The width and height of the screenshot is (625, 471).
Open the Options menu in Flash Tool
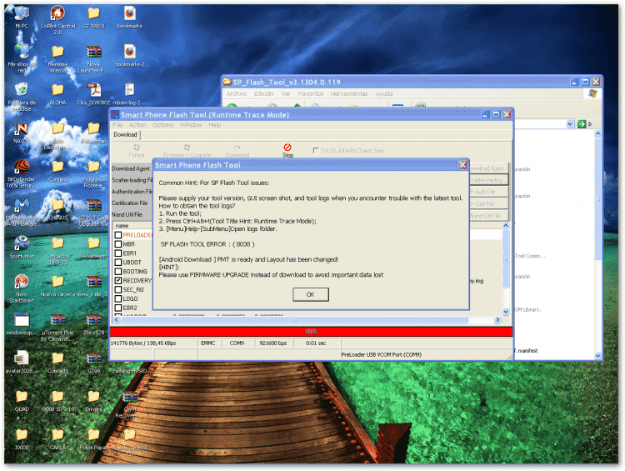click(162, 125)
